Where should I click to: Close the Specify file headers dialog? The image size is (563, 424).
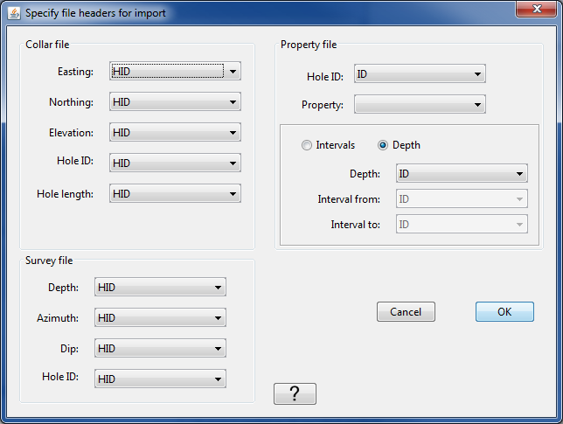click(537, 9)
